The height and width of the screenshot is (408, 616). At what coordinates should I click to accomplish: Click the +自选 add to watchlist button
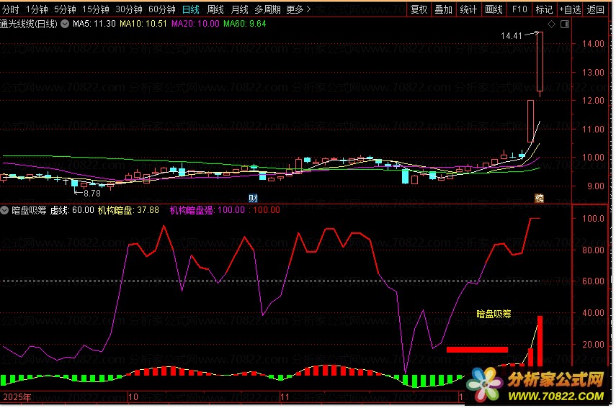click(569, 9)
